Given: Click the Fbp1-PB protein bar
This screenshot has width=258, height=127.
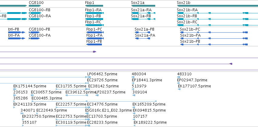Looking at the screenshot, I should (94, 44).
